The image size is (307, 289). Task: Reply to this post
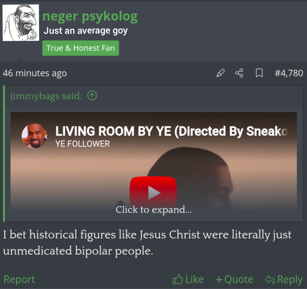(x=284, y=279)
